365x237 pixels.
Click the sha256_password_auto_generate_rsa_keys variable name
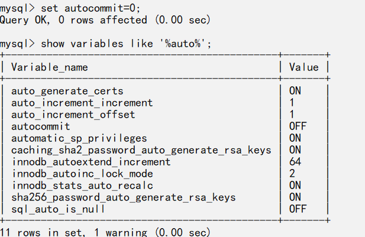123,197
